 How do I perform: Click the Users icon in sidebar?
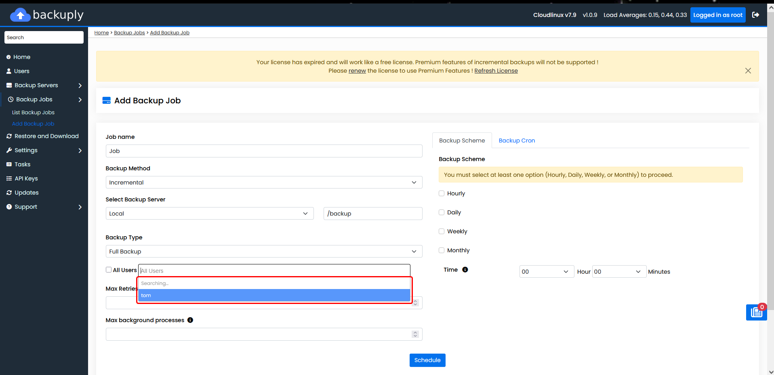click(x=9, y=71)
